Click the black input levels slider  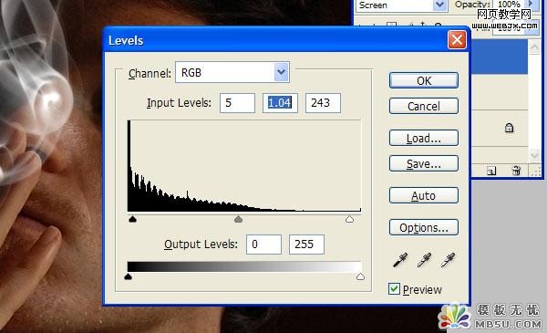[x=132, y=219]
